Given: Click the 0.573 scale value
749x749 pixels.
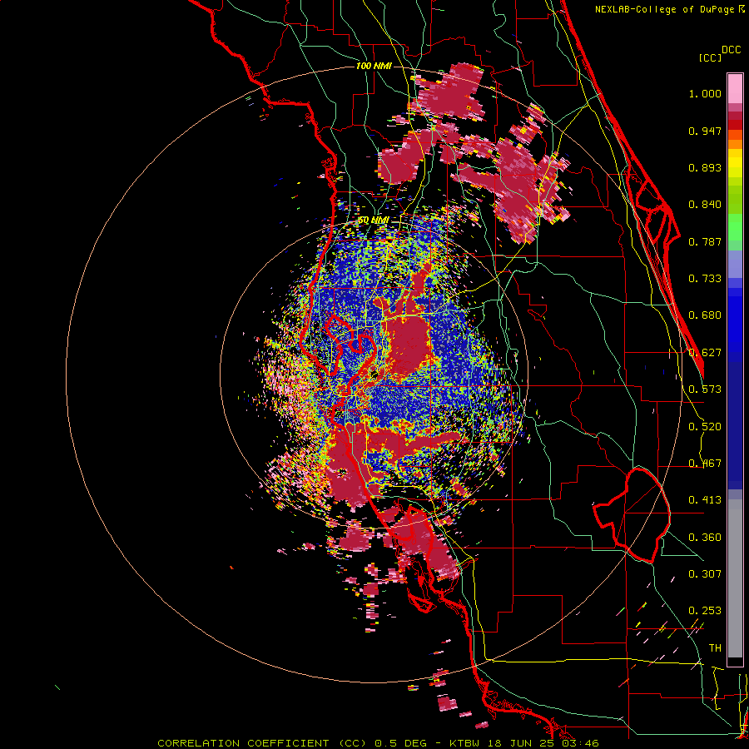Looking at the screenshot, I should tap(705, 389).
